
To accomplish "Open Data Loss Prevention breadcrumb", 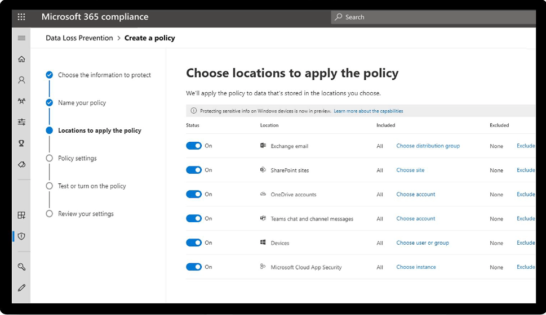I will [x=79, y=38].
